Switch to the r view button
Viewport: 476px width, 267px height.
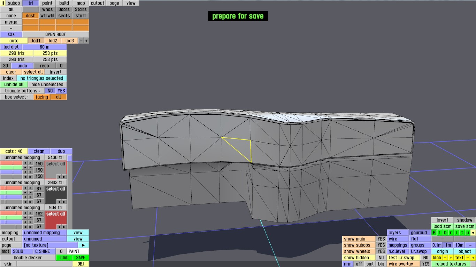451,233
